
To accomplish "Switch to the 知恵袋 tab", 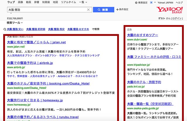I will 46,2.
